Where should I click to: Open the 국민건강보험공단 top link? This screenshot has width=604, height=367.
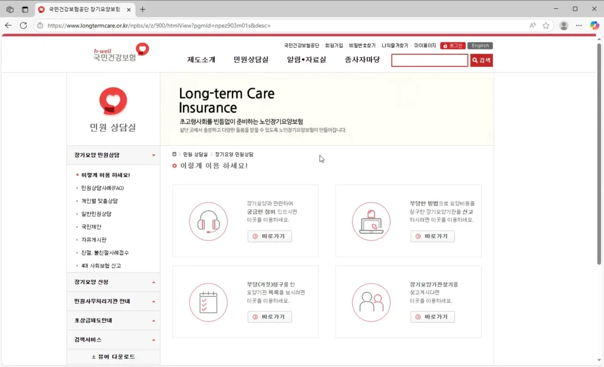coord(301,45)
